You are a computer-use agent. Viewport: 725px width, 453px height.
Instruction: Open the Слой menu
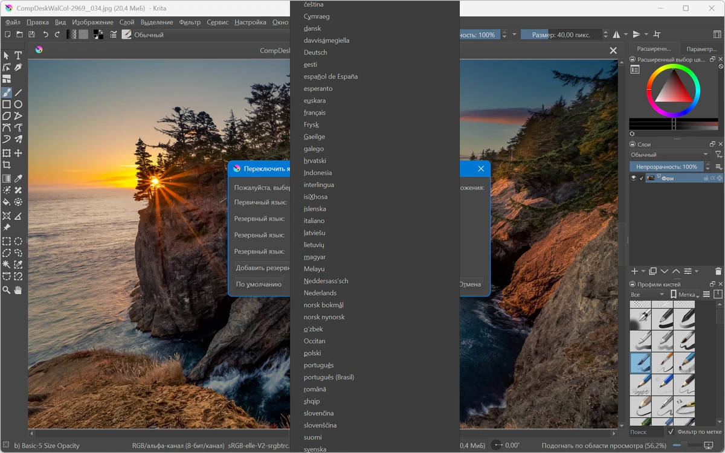click(x=127, y=22)
